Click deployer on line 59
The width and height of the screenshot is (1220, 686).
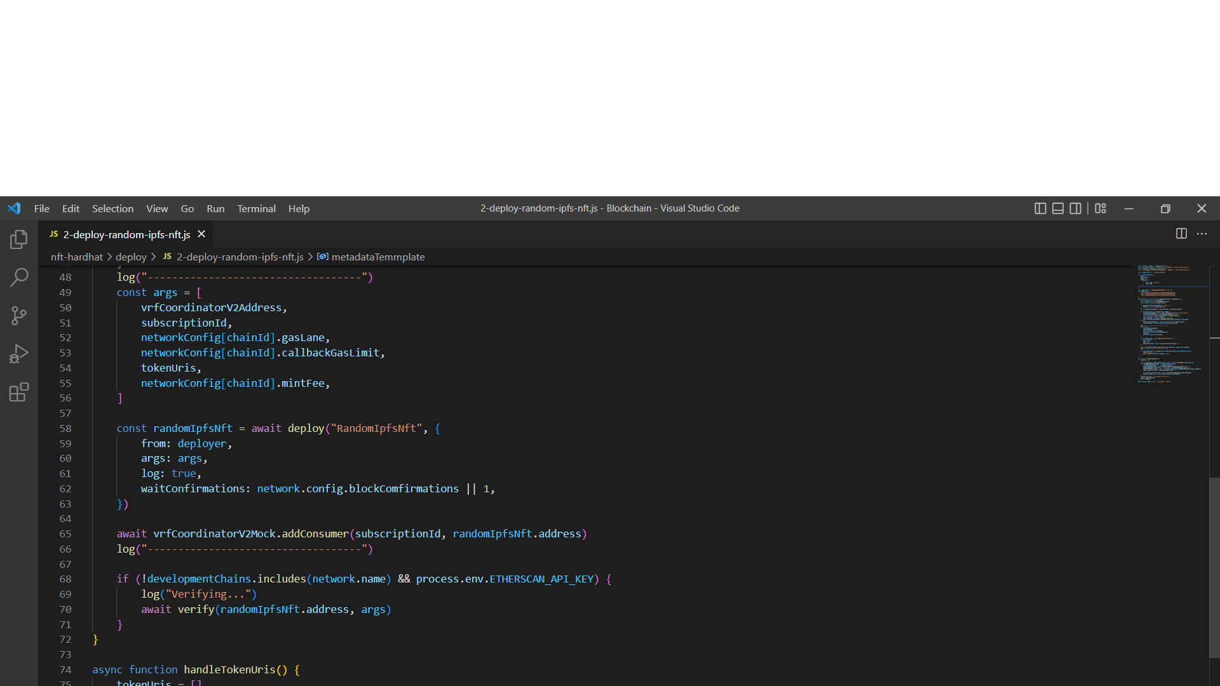tap(201, 443)
